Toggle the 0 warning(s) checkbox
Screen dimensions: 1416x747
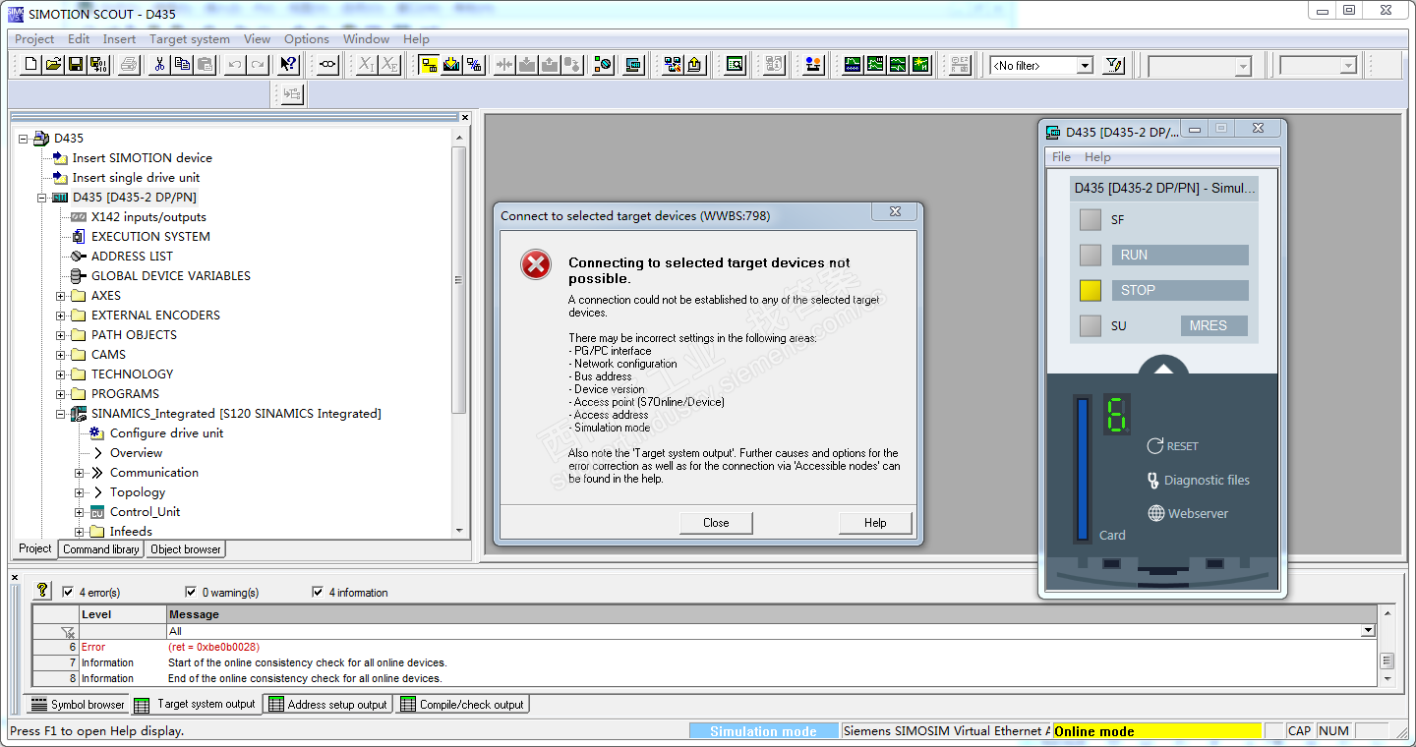click(x=191, y=592)
